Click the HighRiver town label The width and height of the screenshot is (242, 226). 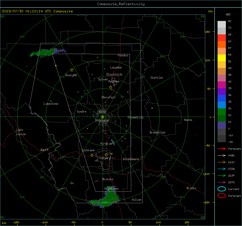[112, 189]
